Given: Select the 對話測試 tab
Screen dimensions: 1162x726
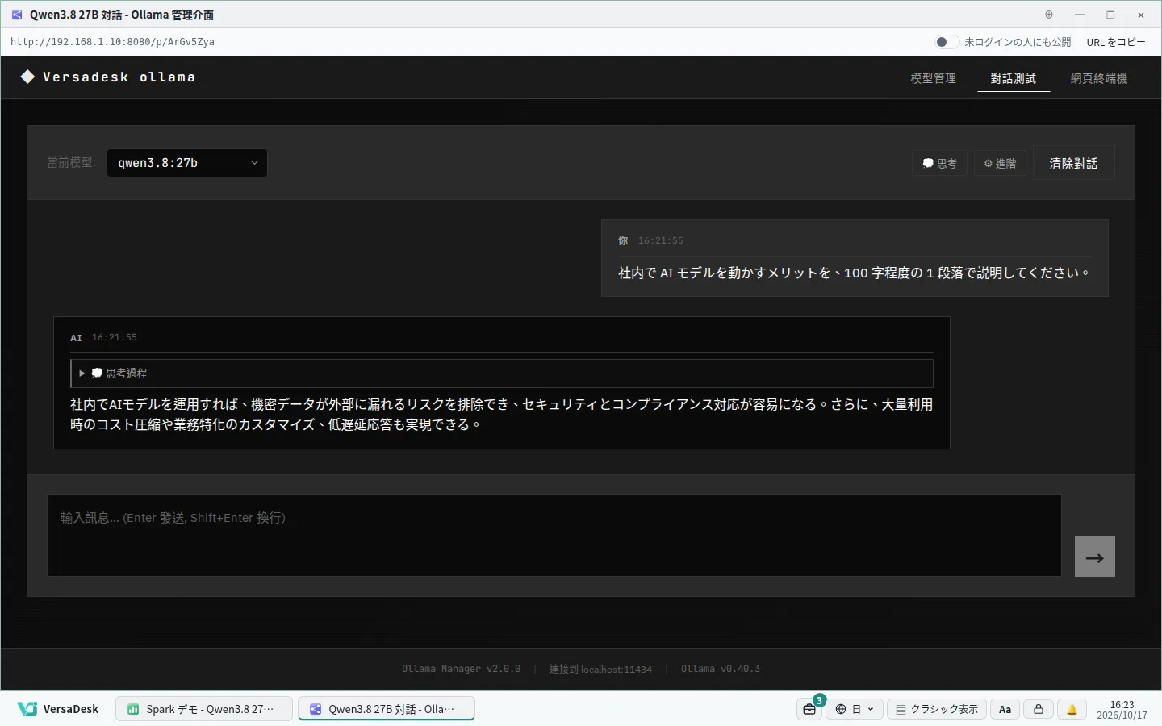Looking at the screenshot, I should coord(1014,78).
